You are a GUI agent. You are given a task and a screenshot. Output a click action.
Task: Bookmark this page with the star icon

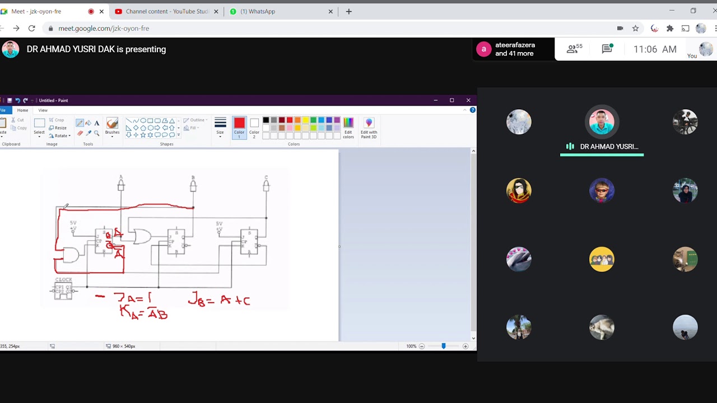point(635,28)
